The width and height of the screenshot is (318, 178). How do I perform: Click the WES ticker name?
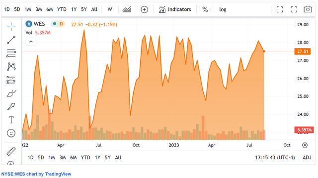(39, 24)
